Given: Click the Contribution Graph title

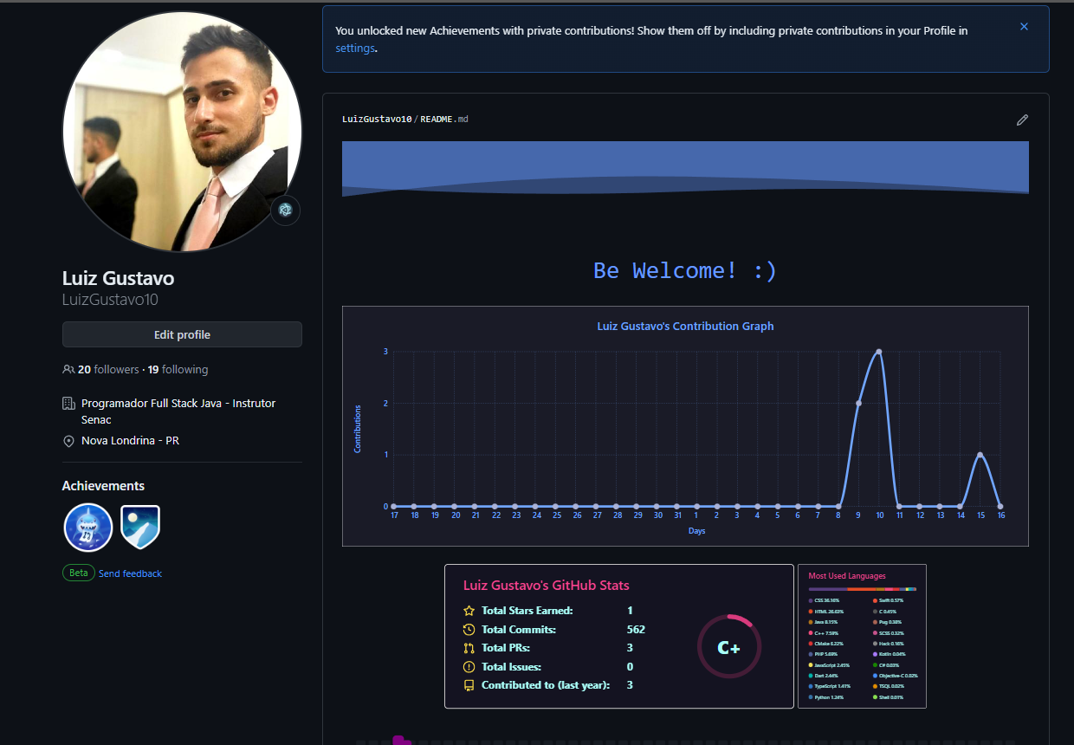Looking at the screenshot, I should [685, 327].
